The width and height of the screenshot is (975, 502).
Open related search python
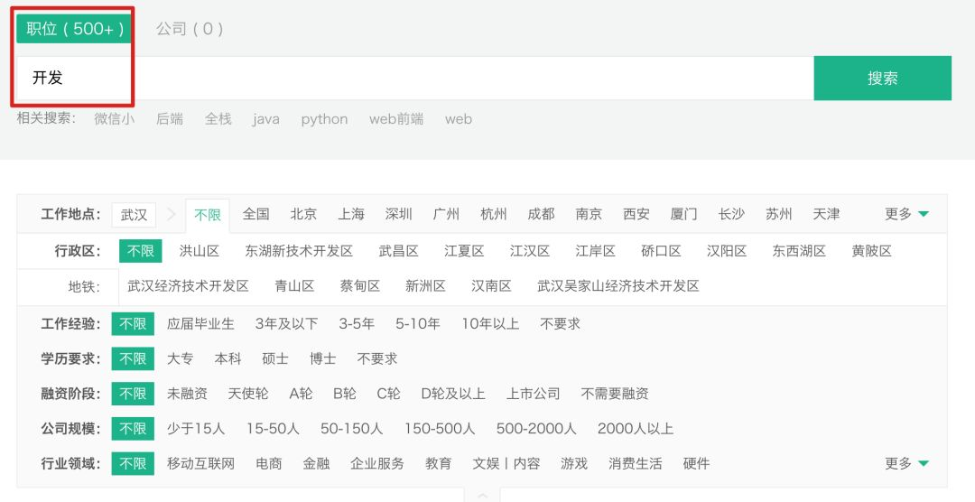tap(325, 119)
